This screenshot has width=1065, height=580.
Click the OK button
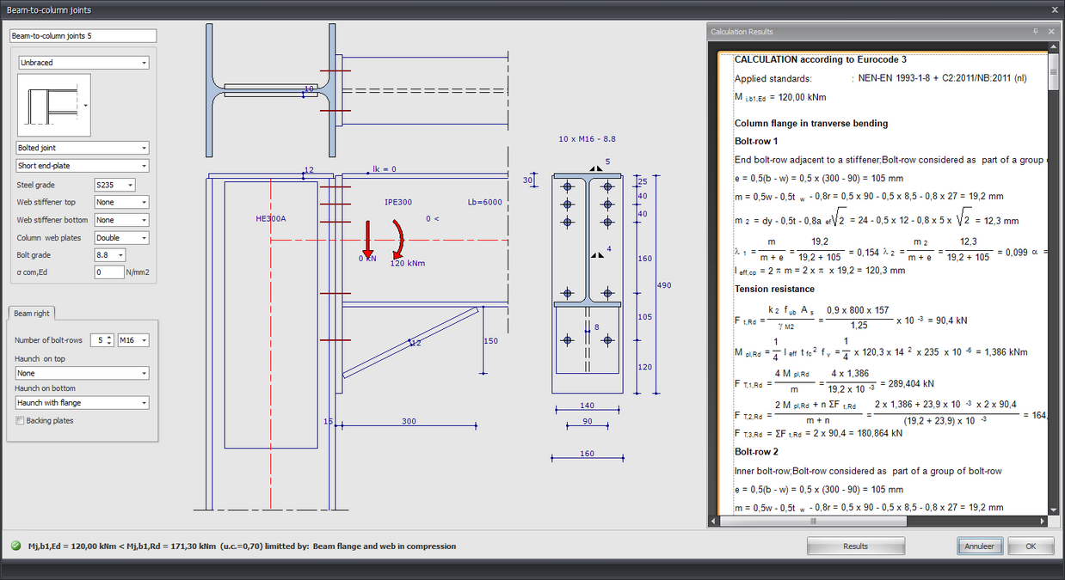click(1031, 546)
